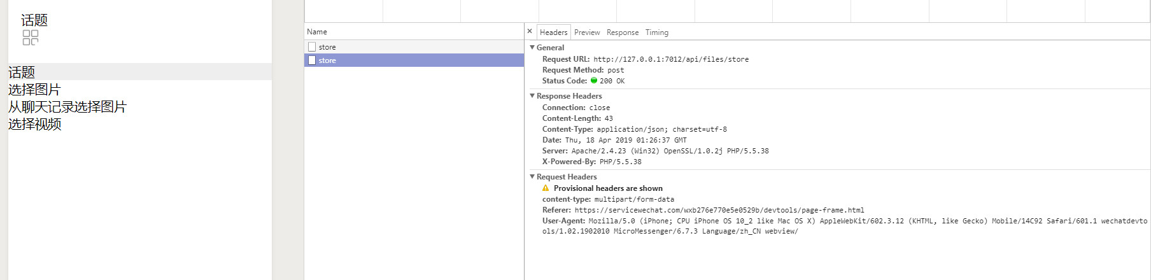Click the file icon of the first store request
Viewport: 1151px width, 280px height.
click(x=312, y=47)
